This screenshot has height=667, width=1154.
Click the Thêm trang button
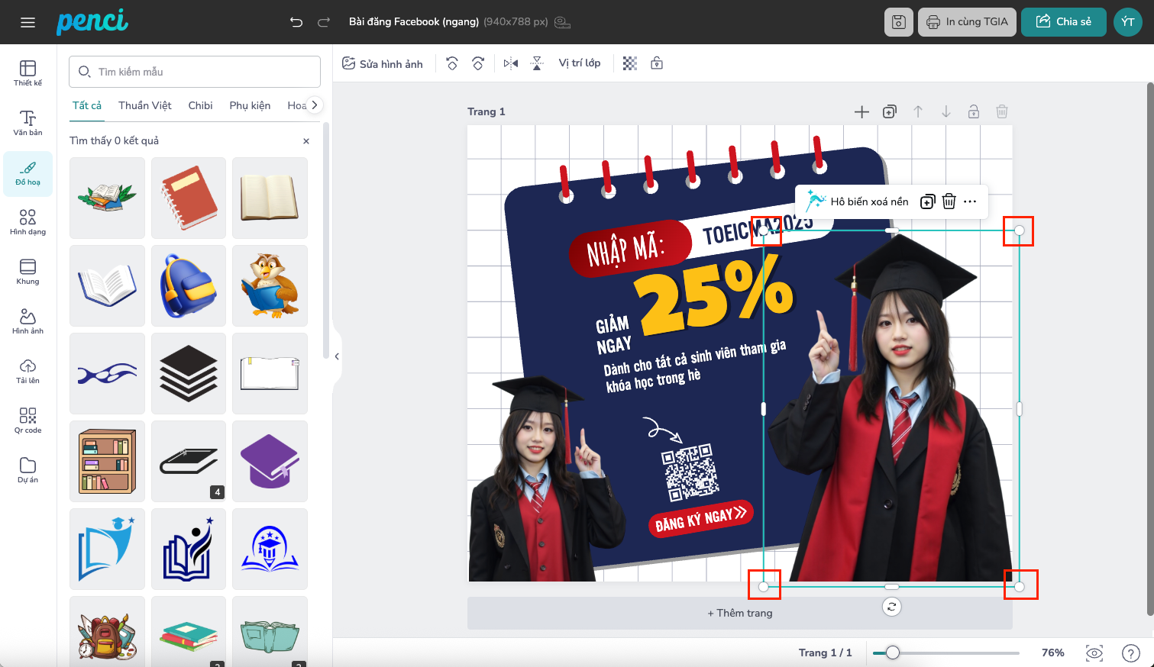(739, 613)
